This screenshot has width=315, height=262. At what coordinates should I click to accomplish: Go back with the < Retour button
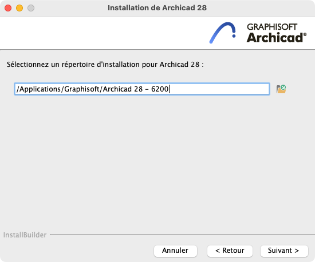[230, 251]
